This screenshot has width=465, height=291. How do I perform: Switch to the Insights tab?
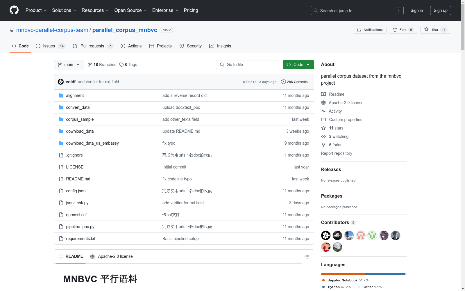coord(220,46)
